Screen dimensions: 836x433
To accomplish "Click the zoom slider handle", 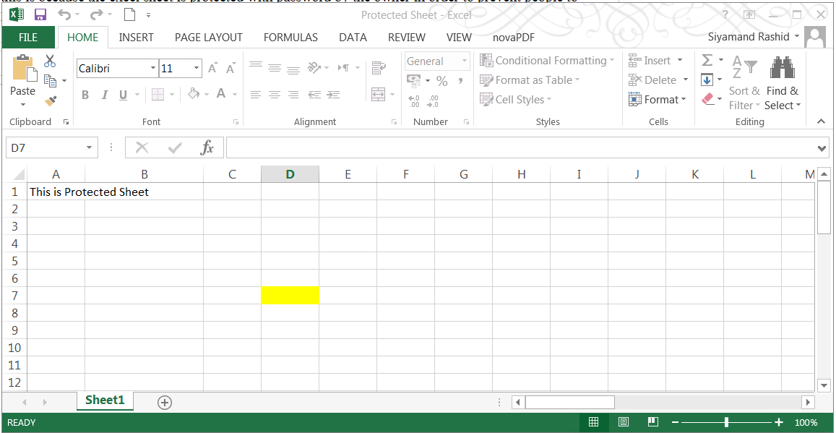I will [726, 422].
